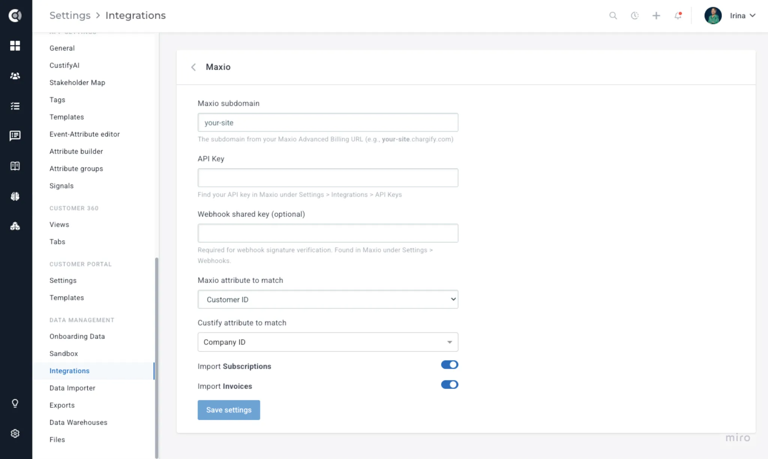Open the messages chat icon in sidebar
768x459 pixels.
(15, 136)
